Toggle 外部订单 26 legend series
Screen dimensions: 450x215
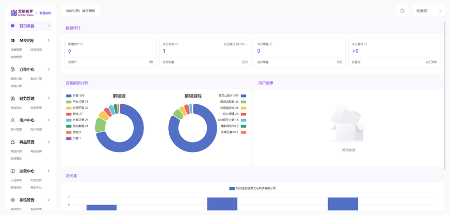tap(77, 120)
